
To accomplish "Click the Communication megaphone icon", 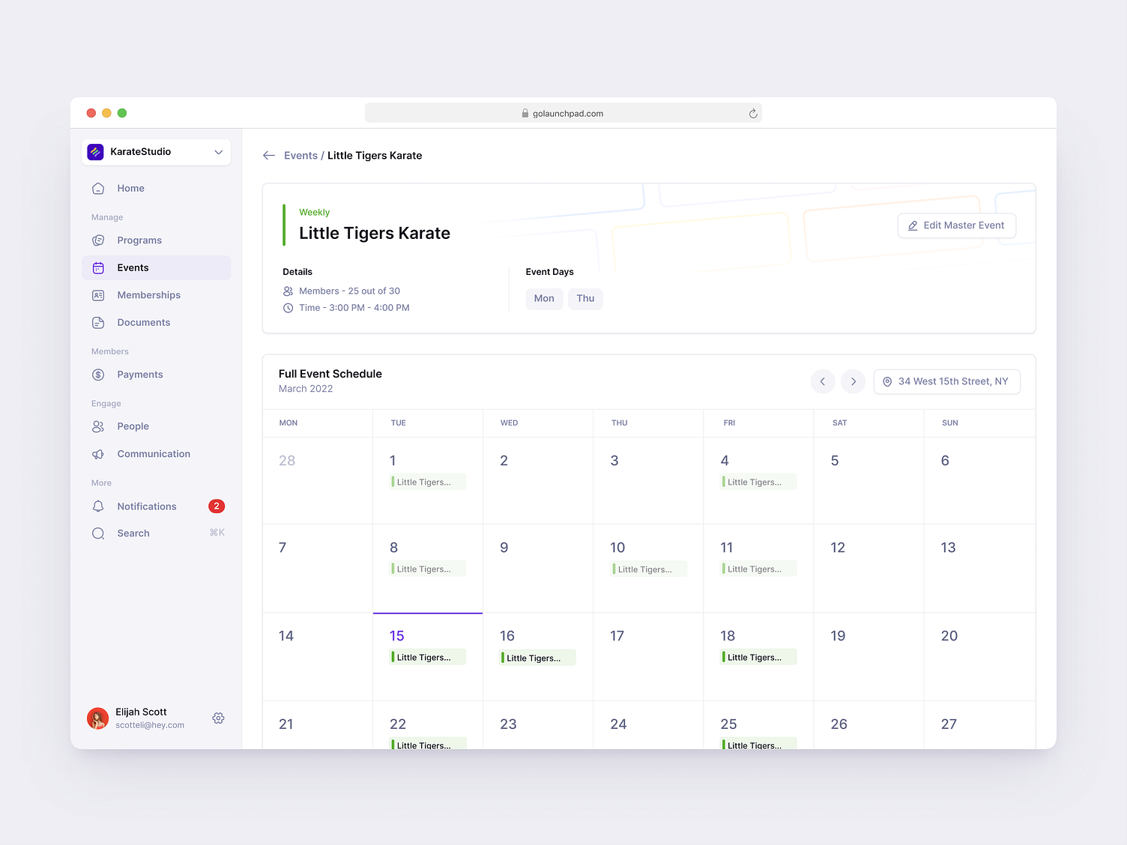I will coord(98,454).
